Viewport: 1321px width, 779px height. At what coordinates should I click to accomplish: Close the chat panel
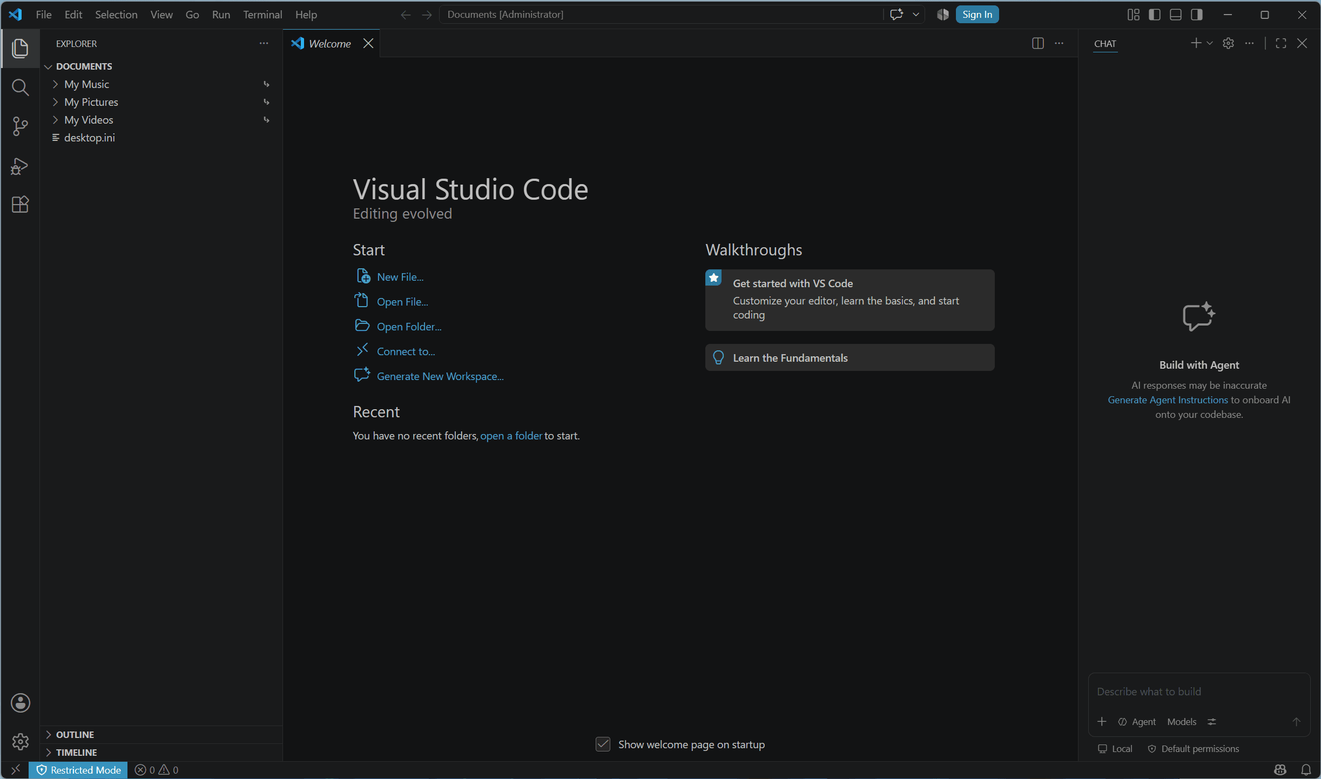click(1302, 43)
